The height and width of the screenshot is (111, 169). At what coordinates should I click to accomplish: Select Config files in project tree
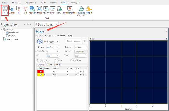pyautogui.click(x=11, y=39)
